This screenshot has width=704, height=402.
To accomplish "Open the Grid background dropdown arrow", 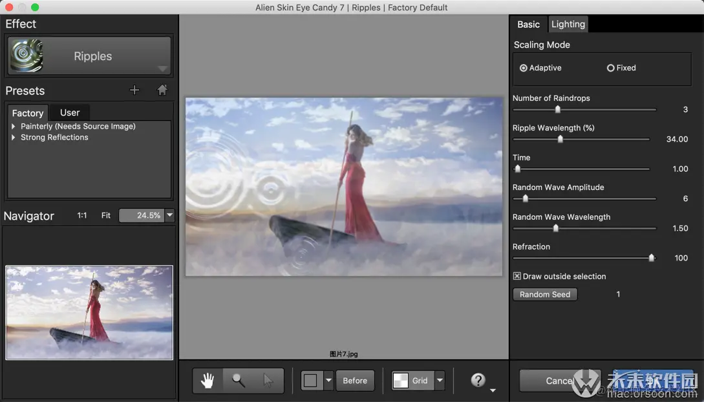I will point(440,381).
